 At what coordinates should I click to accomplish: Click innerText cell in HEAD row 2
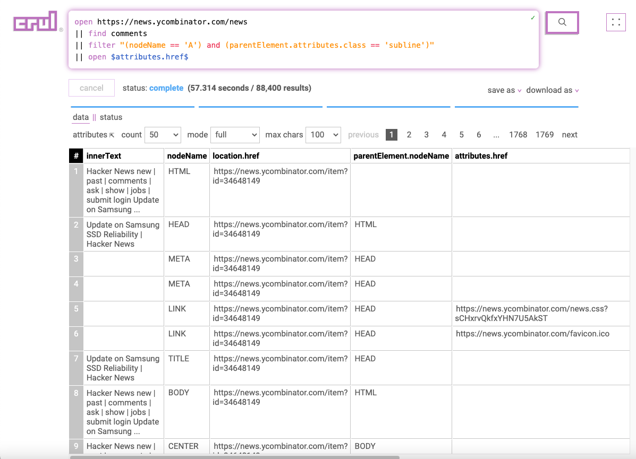pos(123,234)
